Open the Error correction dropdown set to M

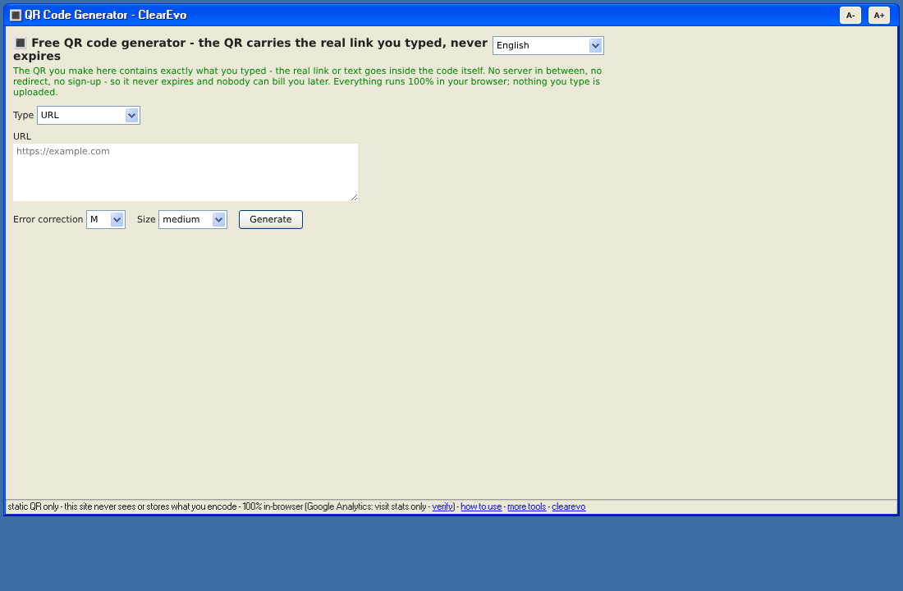105,219
